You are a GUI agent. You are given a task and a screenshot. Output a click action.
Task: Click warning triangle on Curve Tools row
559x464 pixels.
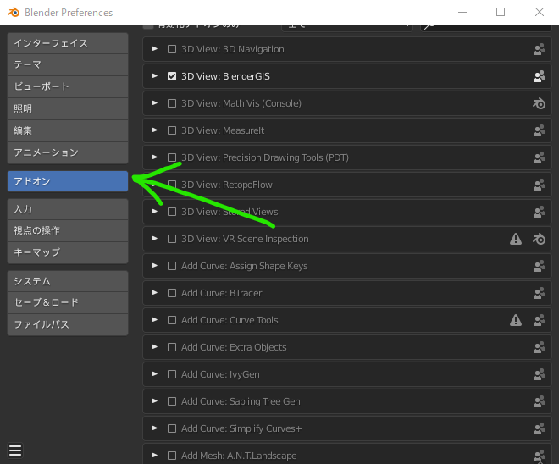[516, 320]
